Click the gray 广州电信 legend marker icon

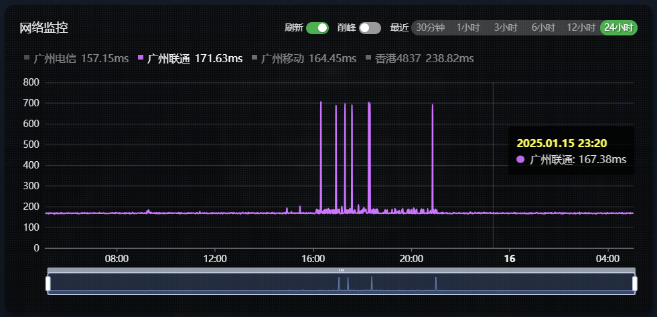click(x=27, y=58)
